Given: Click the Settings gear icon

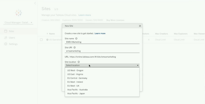Looking at the screenshot, I should pyautogui.click(x=6, y=44).
